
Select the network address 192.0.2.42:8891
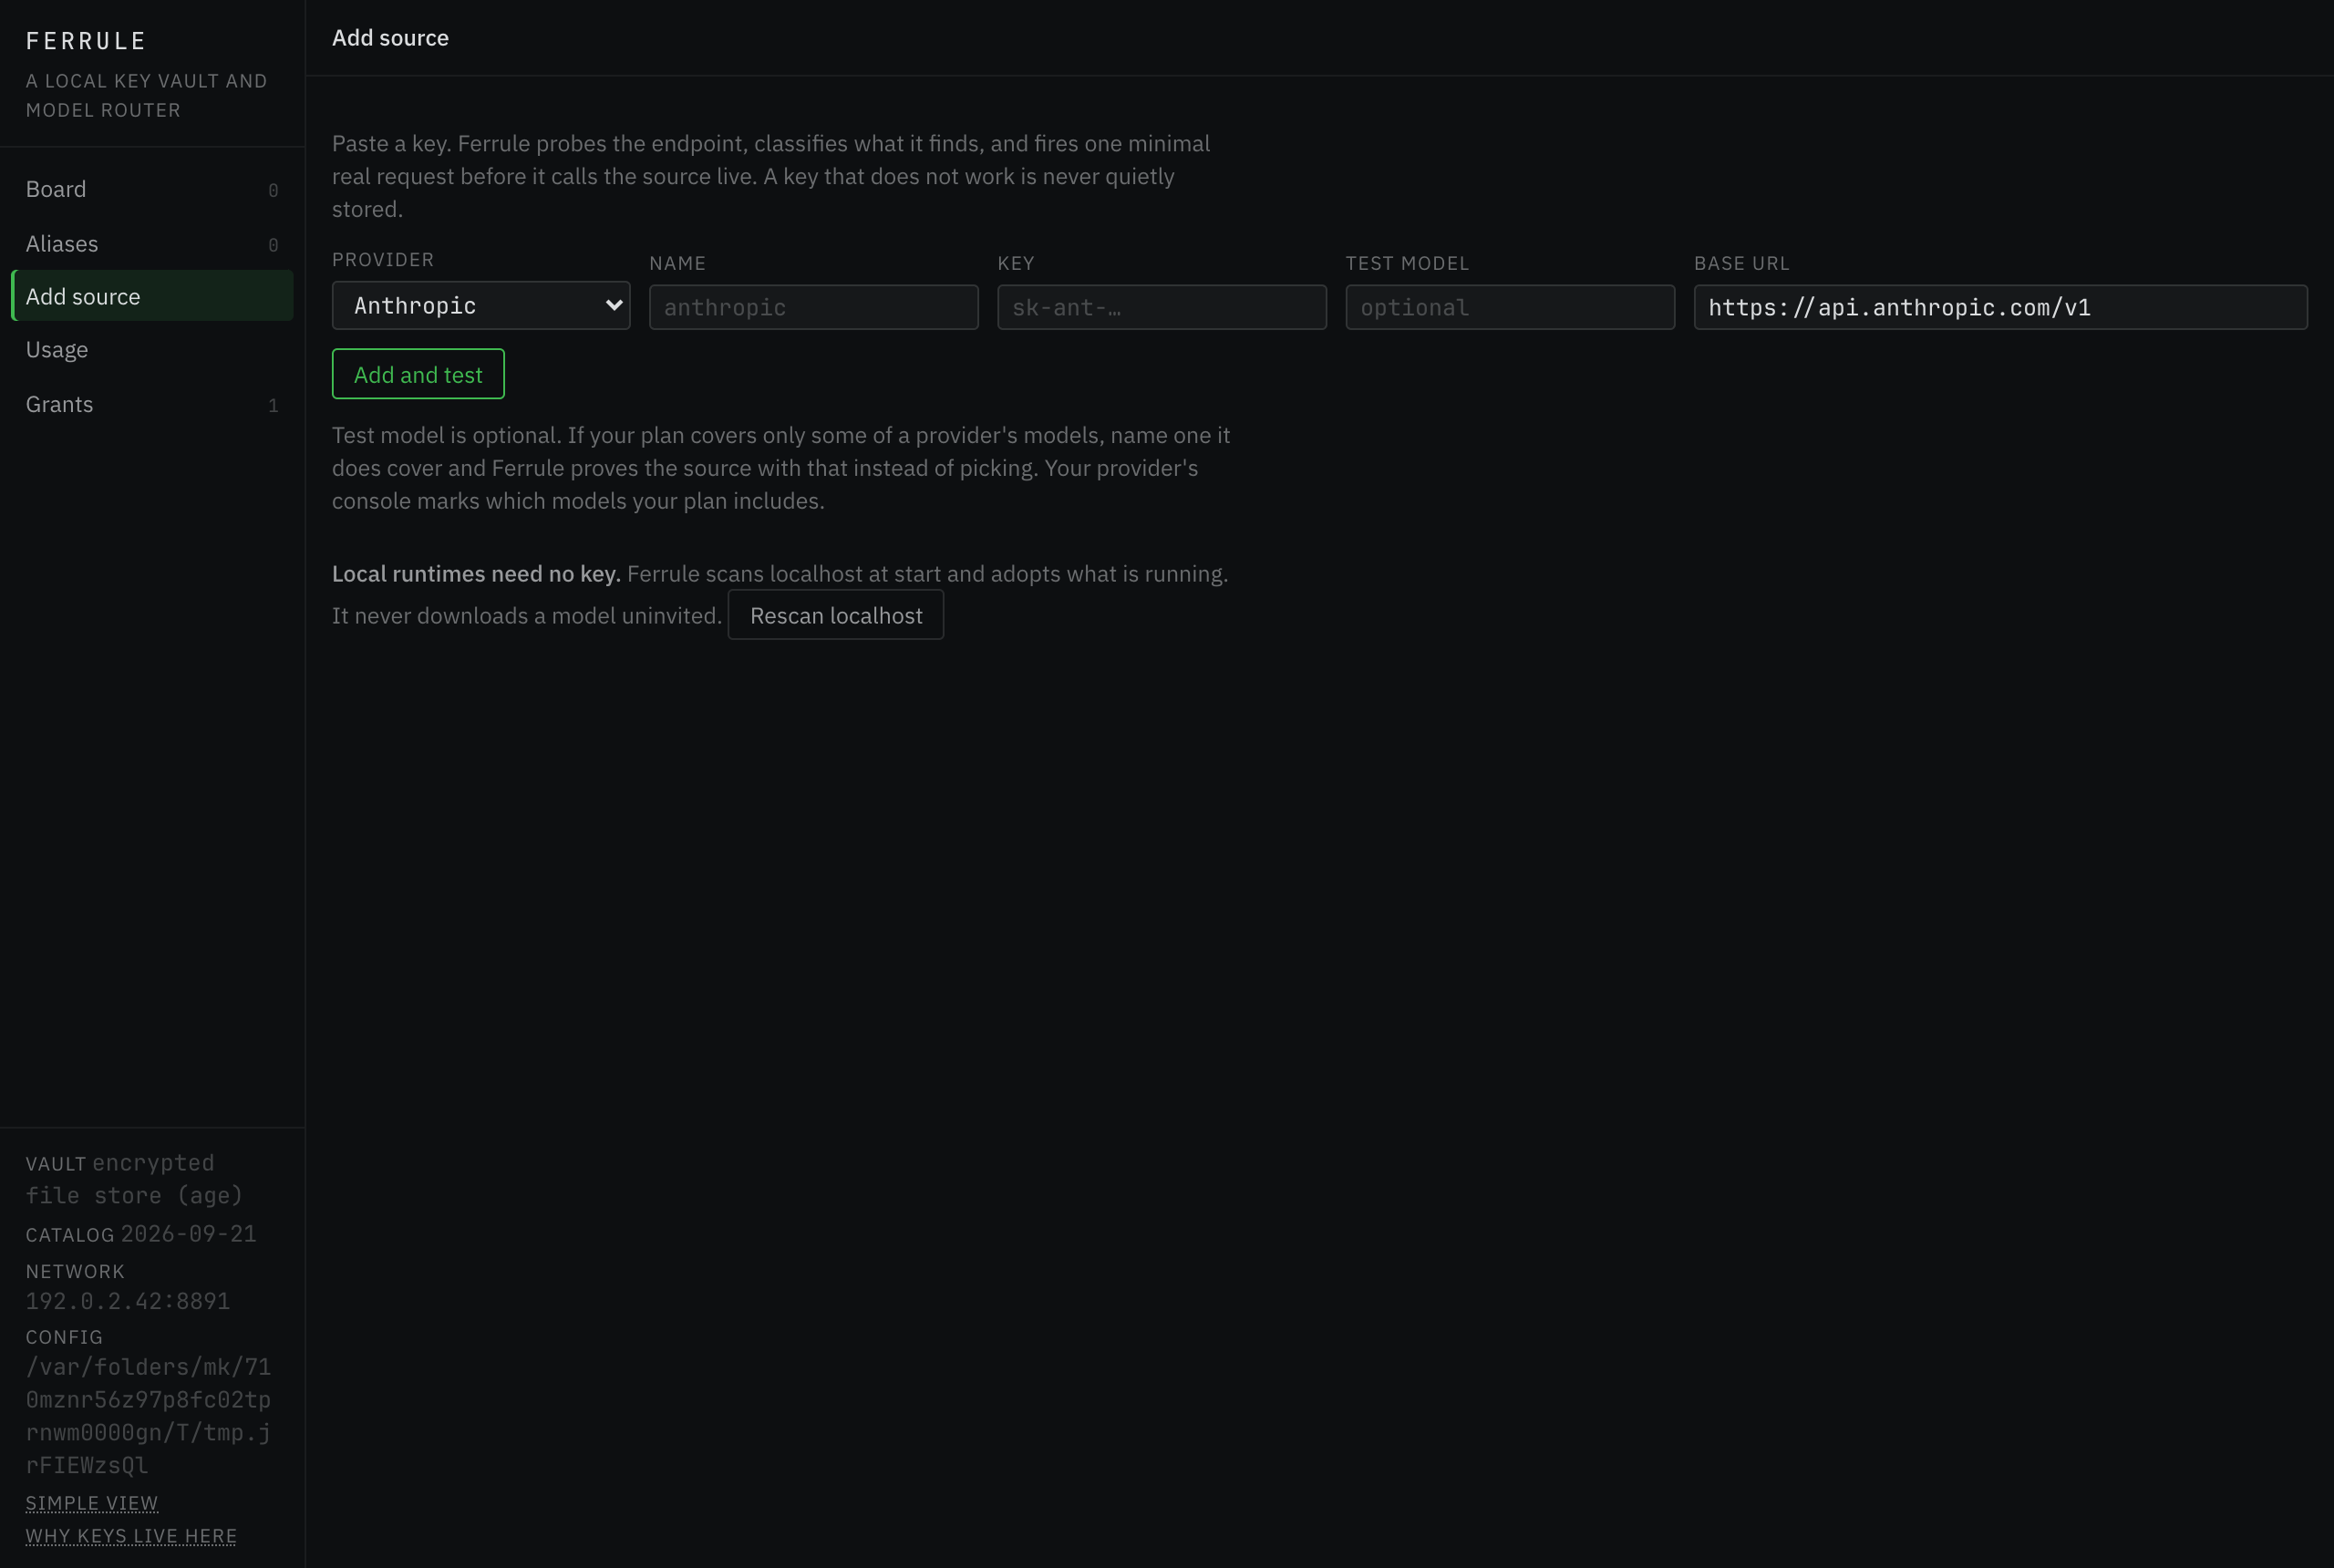point(128,1301)
